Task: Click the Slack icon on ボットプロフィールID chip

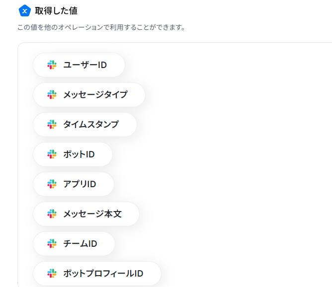Action: pyautogui.click(x=52, y=274)
